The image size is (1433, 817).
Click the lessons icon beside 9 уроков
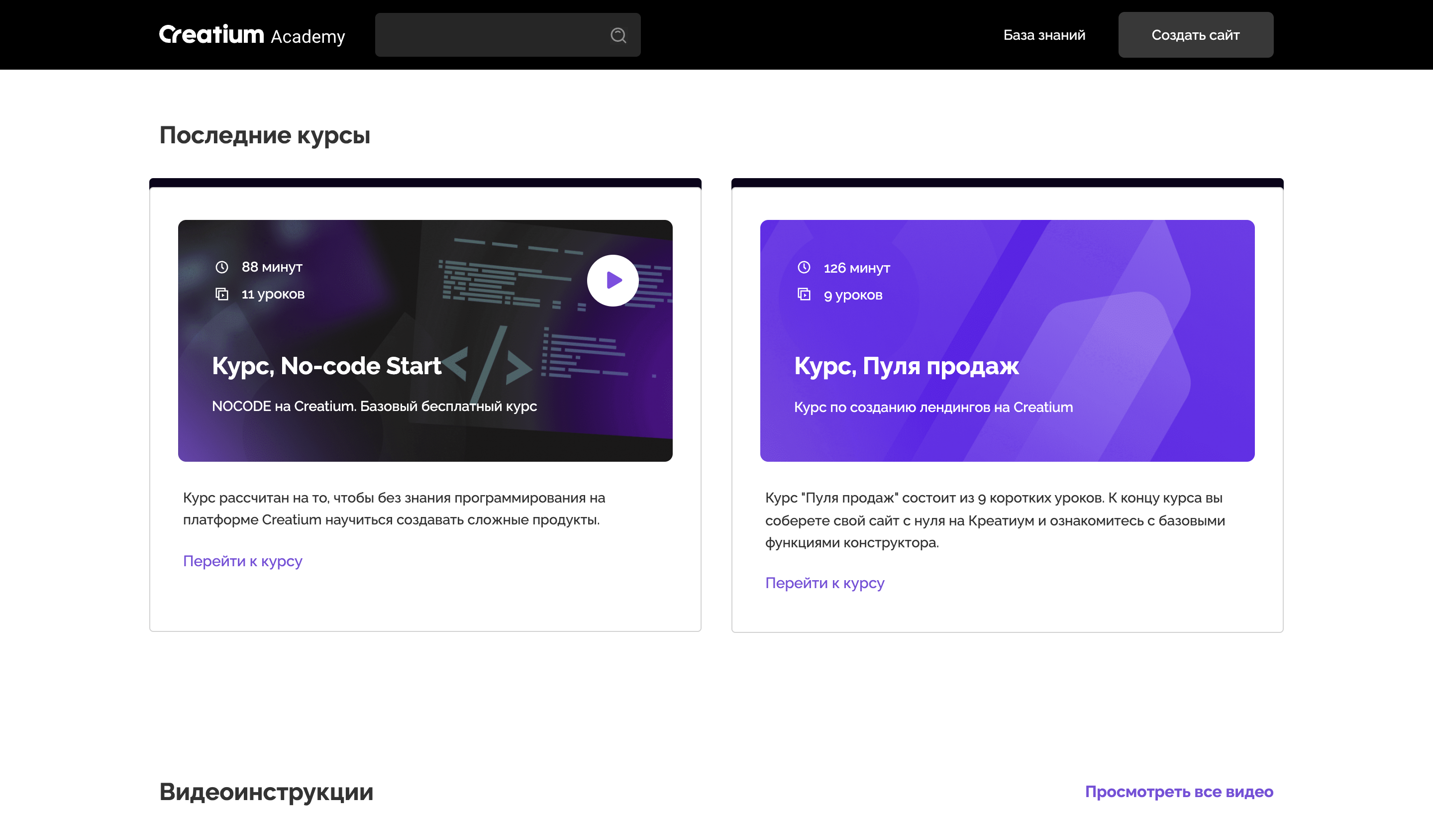[x=804, y=294]
